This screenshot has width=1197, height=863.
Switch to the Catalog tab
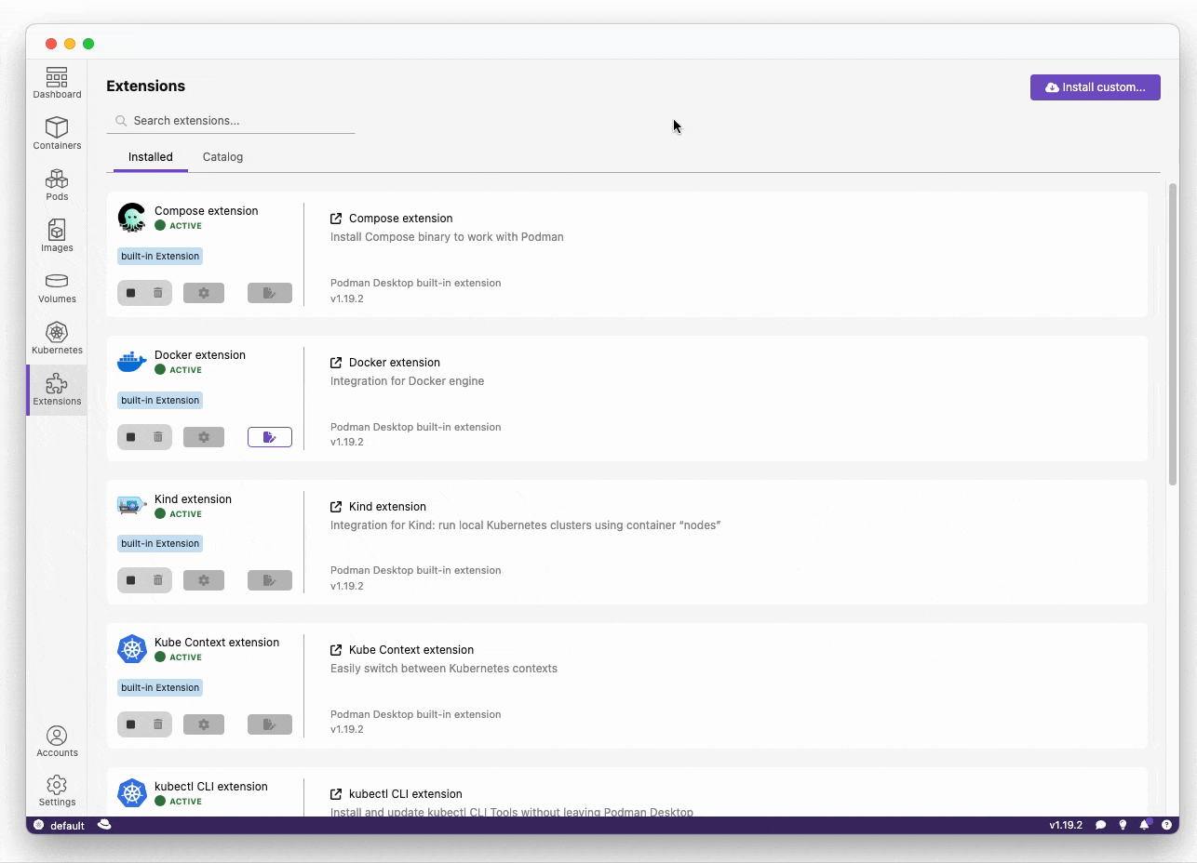223,157
